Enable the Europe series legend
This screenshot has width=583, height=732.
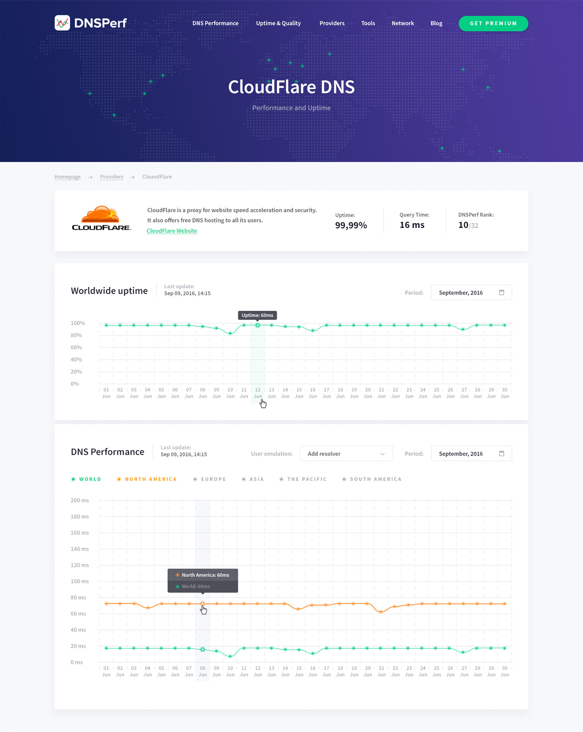[x=210, y=479]
